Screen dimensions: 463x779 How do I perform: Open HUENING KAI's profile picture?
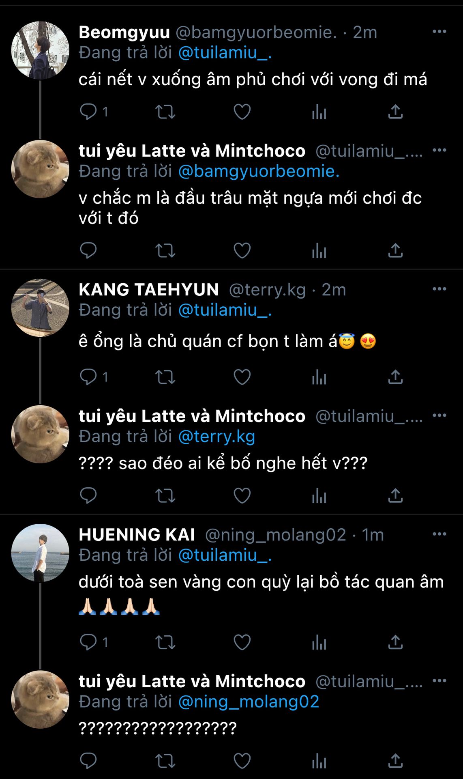(x=40, y=553)
